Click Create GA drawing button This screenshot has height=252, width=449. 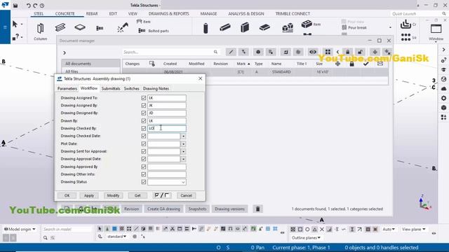(x=163, y=209)
